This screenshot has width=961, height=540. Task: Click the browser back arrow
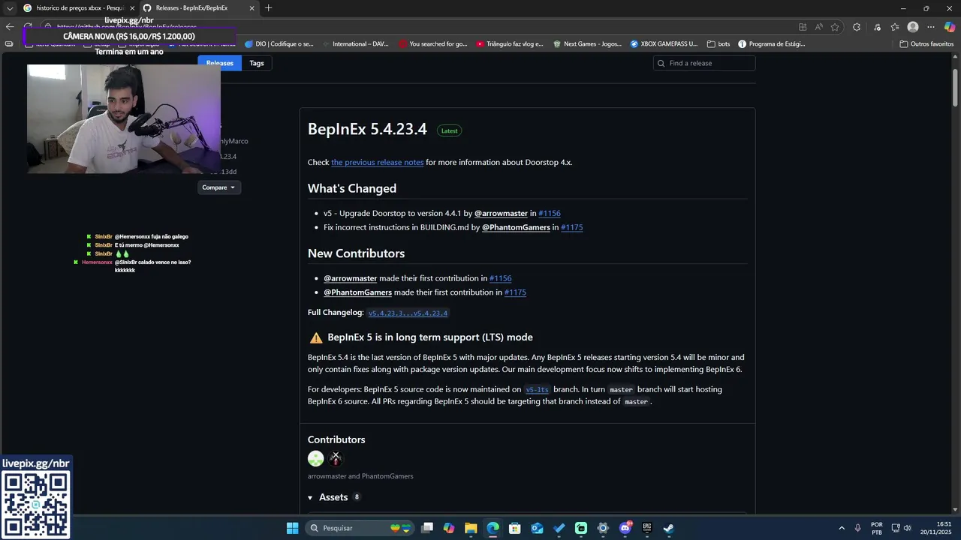click(10, 27)
